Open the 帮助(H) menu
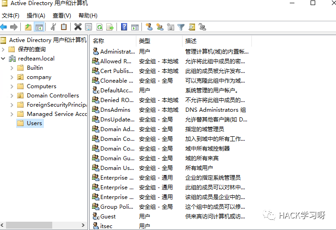336x230 pixels. tap(88, 16)
